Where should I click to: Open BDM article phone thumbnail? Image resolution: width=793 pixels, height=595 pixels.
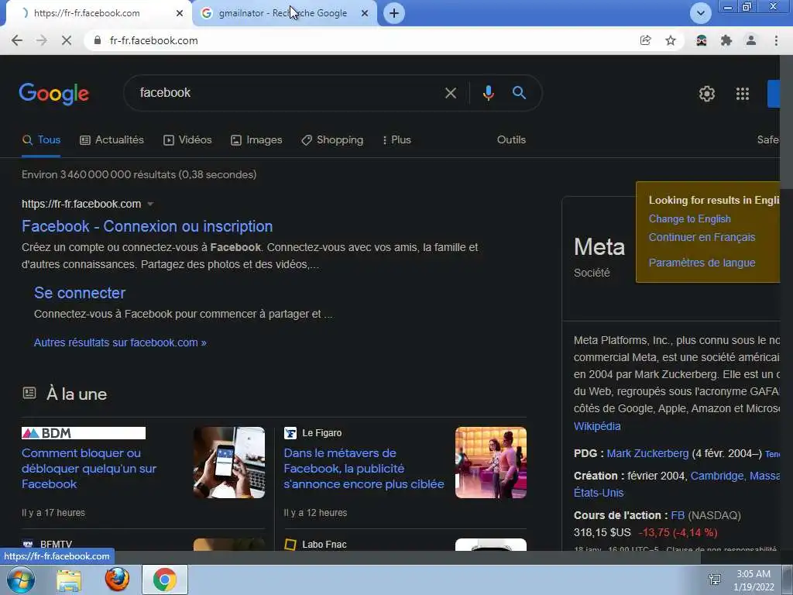pos(229,463)
